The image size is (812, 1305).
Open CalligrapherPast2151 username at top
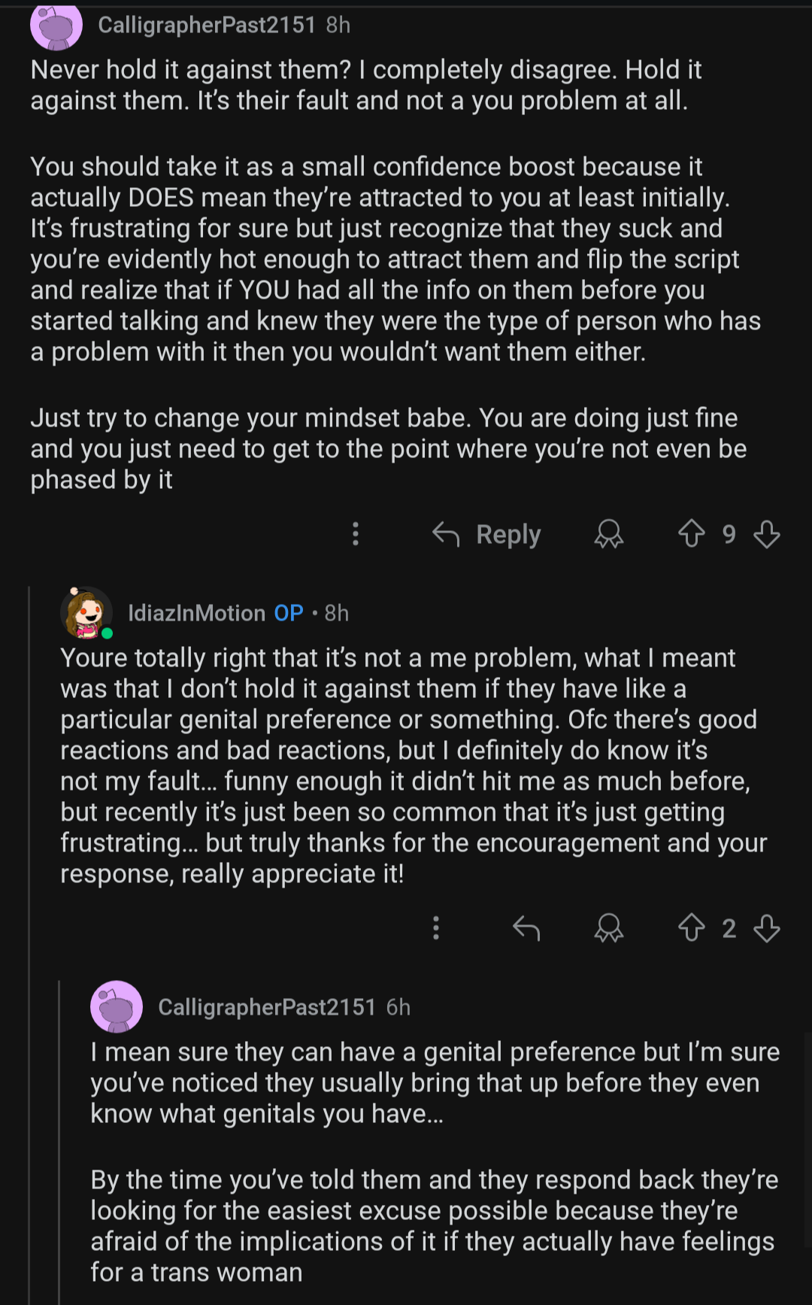(207, 25)
